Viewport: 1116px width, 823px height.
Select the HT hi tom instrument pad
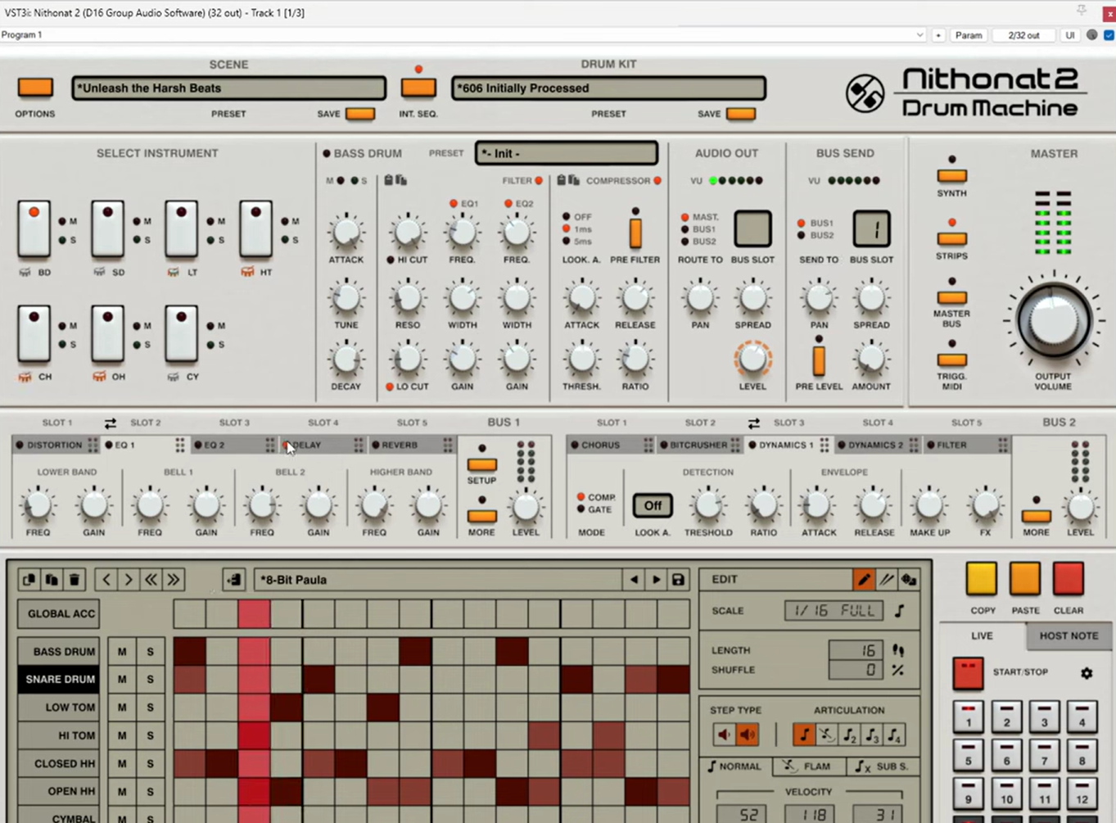click(255, 228)
